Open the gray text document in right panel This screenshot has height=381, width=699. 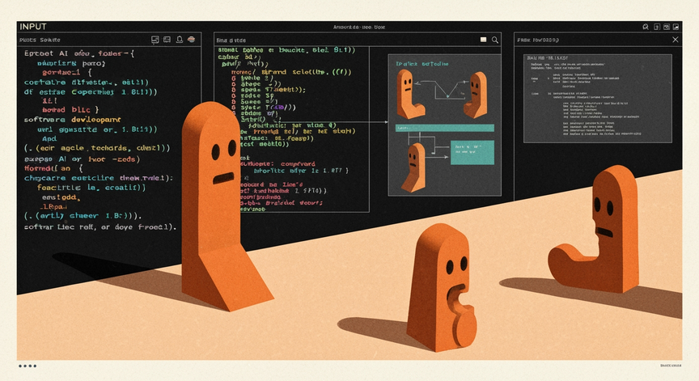pos(597,99)
